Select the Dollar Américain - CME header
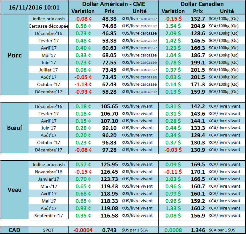 113,4
